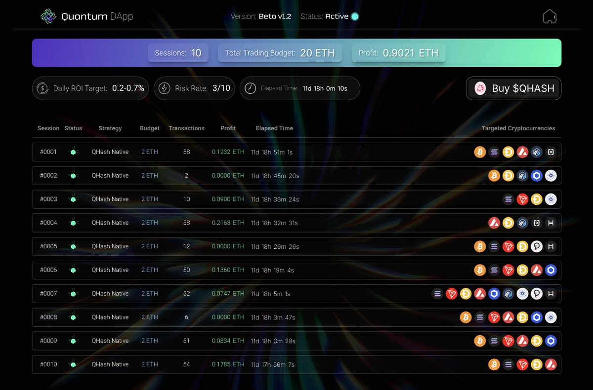This screenshot has height=390, width=593.
Task: Click the Solana icon in session #0003
Action: pyautogui.click(x=508, y=199)
